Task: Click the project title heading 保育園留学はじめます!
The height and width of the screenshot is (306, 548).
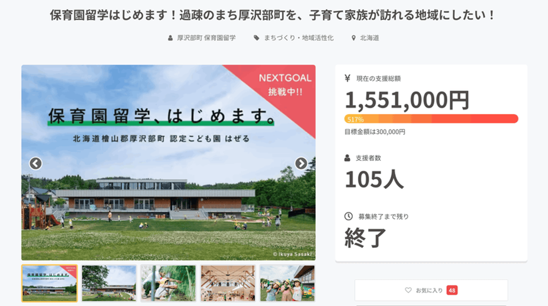Action: (x=273, y=16)
